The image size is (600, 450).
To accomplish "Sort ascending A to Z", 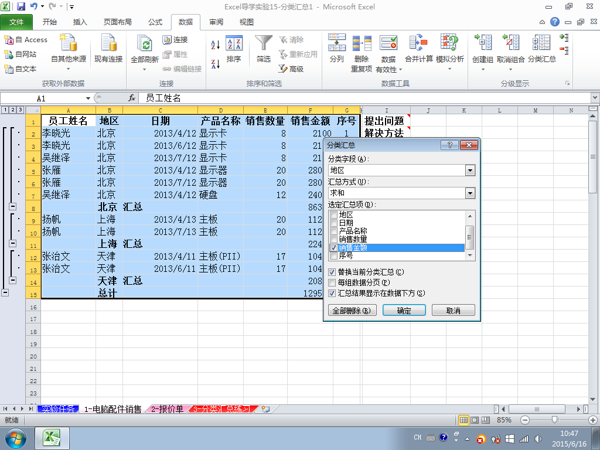I will pos(216,45).
